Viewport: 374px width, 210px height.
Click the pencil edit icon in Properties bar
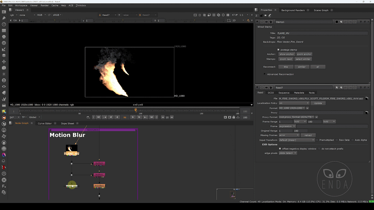click(270, 15)
